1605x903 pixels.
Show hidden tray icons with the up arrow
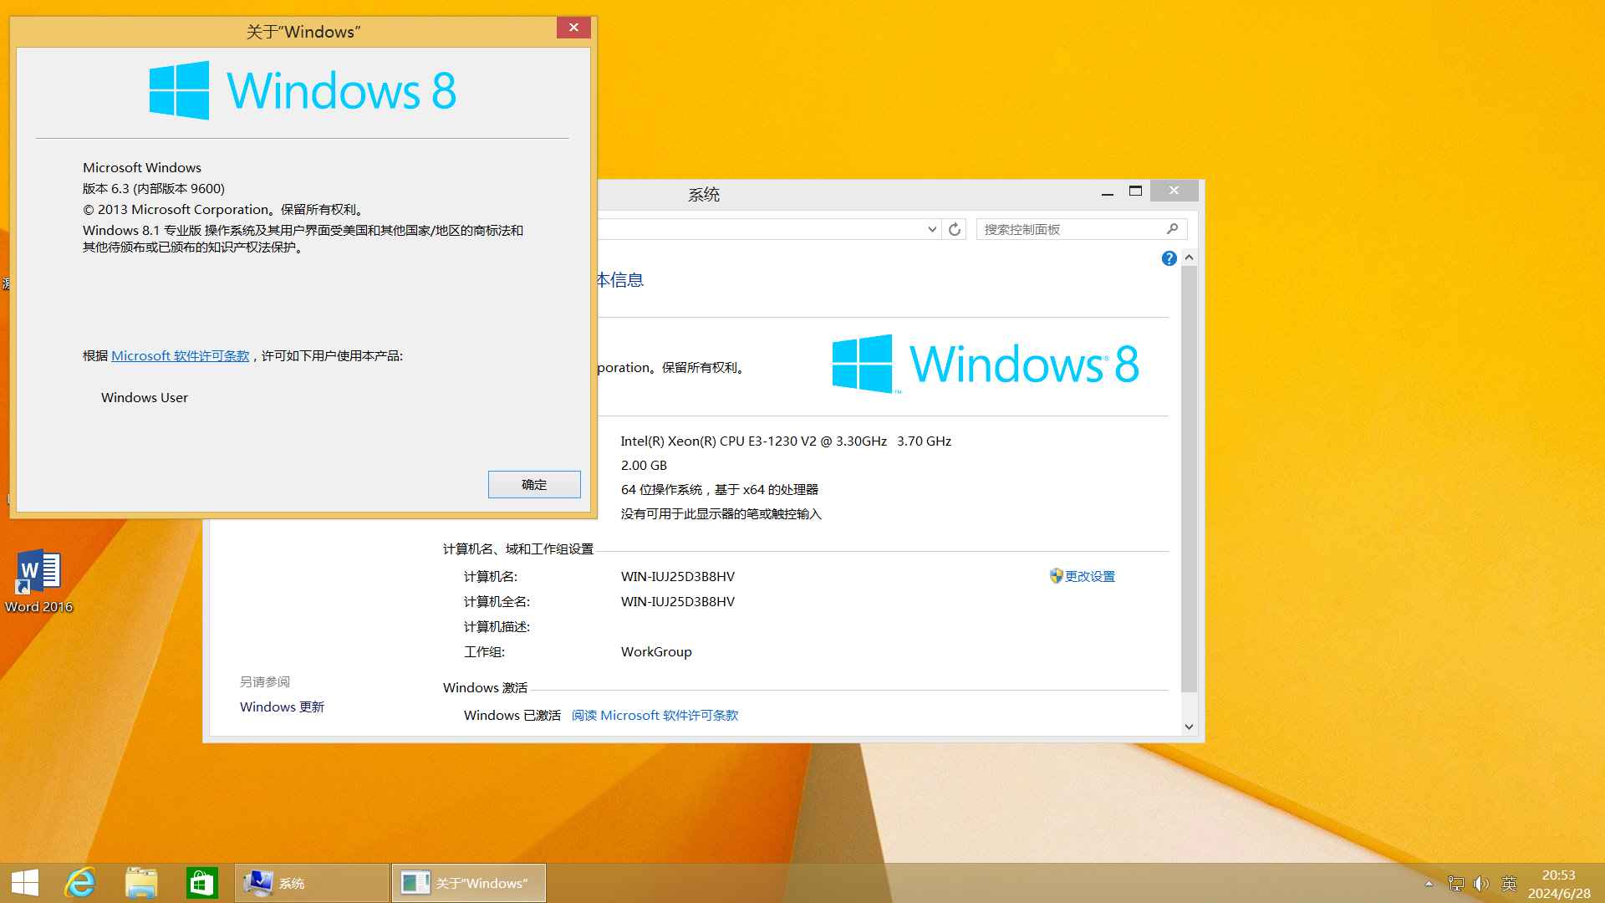(1429, 884)
